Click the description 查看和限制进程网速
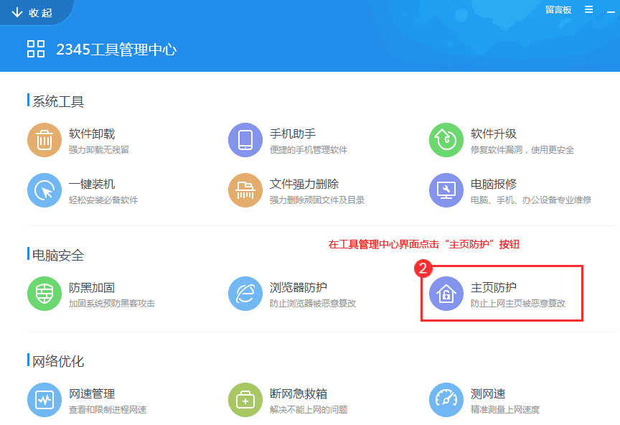Image resolution: width=620 pixels, height=425 pixels. [x=108, y=410]
